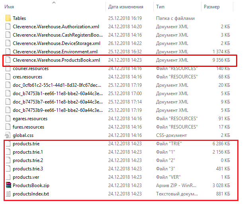Screen dimensions: 250x205
Task: Select file name doc_b74753b9-ee66-11e8-bbe2-60a44c3e...
Action: click(58, 110)
